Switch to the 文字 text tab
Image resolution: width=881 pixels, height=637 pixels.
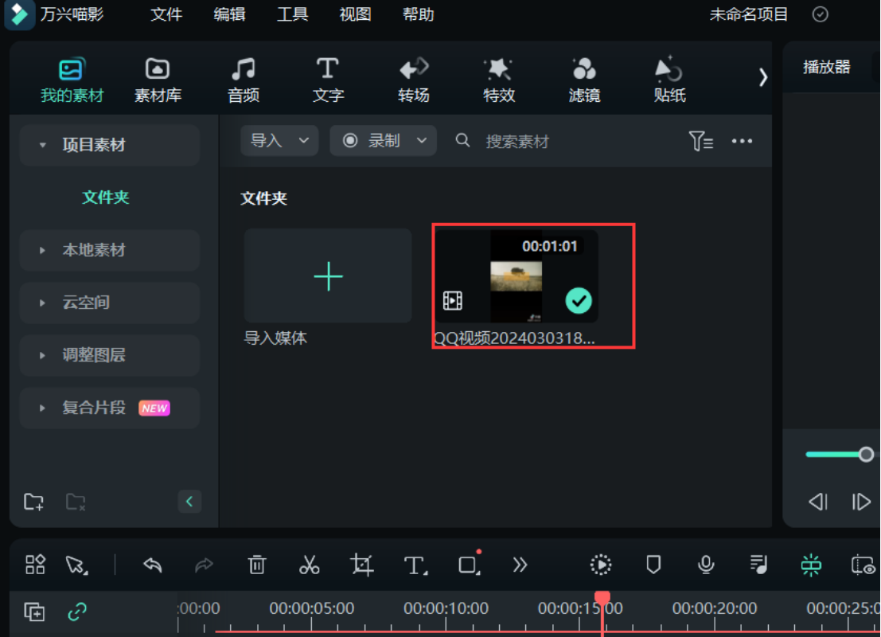click(x=328, y=80)
